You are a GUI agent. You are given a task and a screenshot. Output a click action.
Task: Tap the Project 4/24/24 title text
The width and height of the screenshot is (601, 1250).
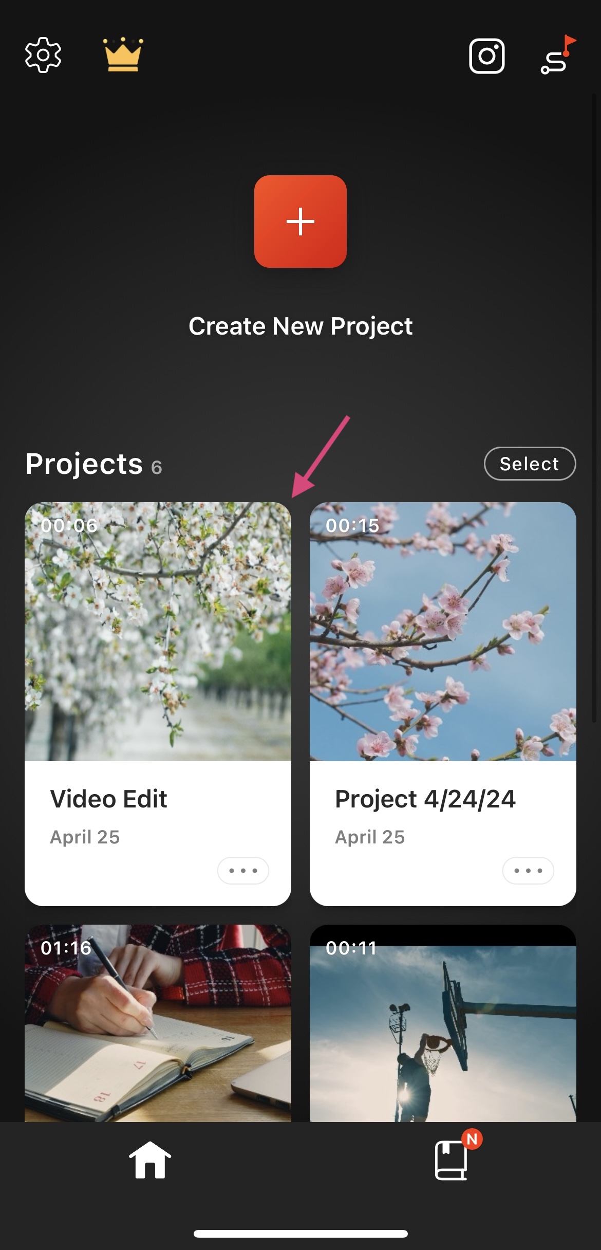(425, 799)
